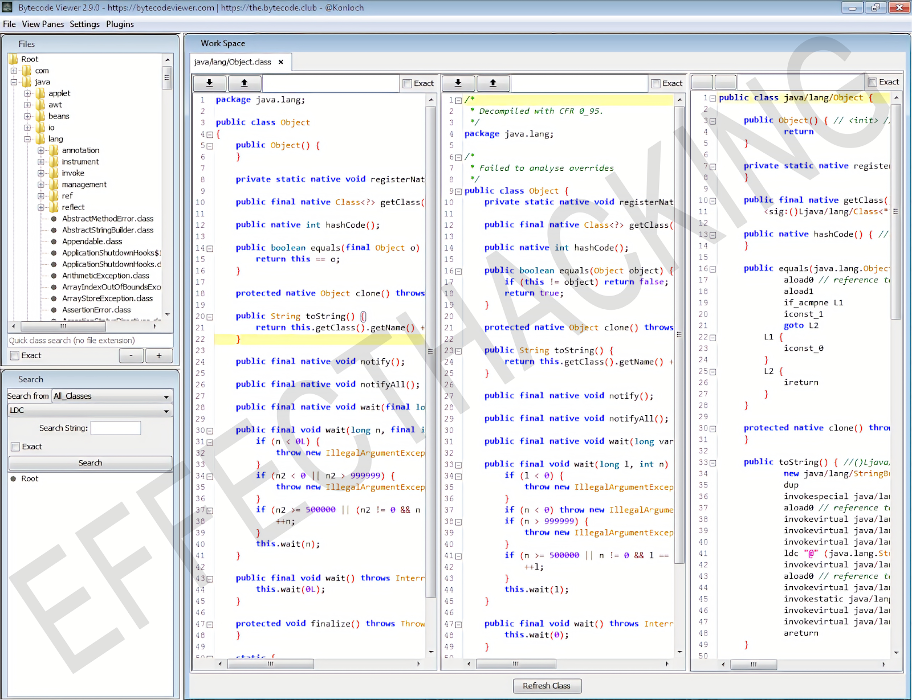Click second blank button in bytecode pane toolbar
This screenshot has width=912, height=700.
pos(726,82)
